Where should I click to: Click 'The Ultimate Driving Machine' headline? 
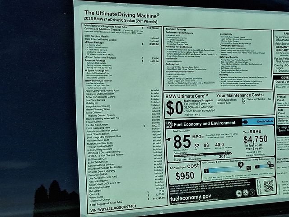click(x=122, y=14)
